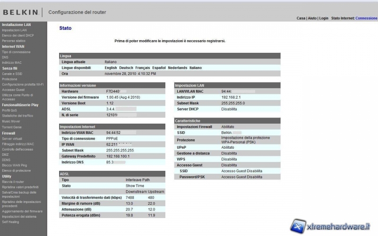378x236 pixels.
Task: Click Login in top navigation
Action: pyautogui.click(x=324, y=18)
